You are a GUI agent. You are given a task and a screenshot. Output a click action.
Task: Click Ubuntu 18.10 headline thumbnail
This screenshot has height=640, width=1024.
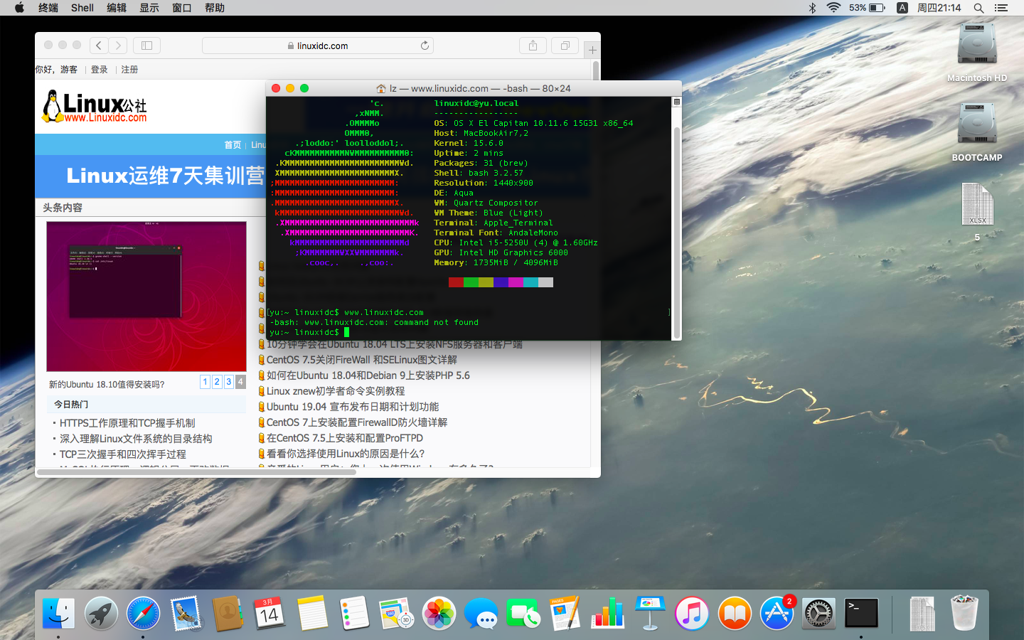146,297
